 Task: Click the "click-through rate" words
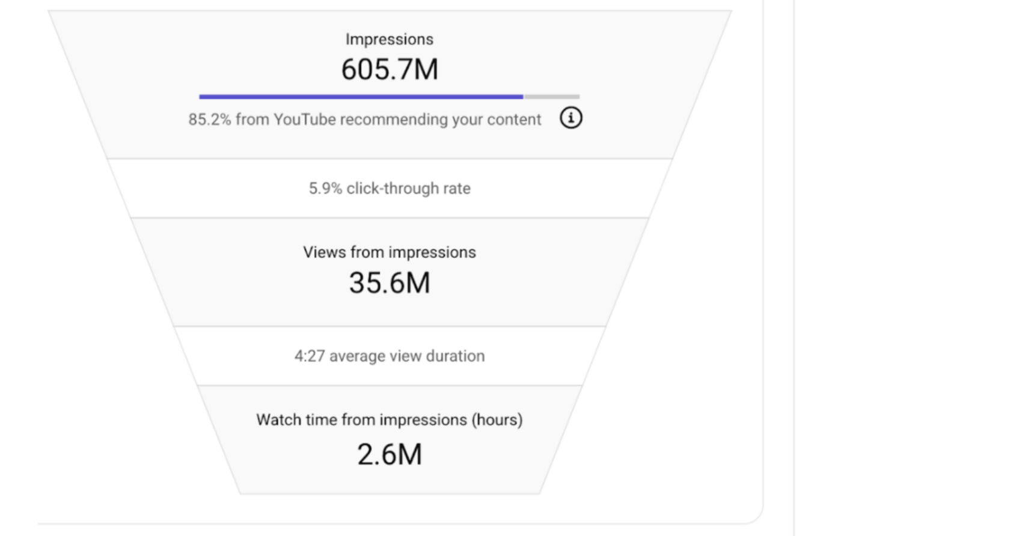408,189
